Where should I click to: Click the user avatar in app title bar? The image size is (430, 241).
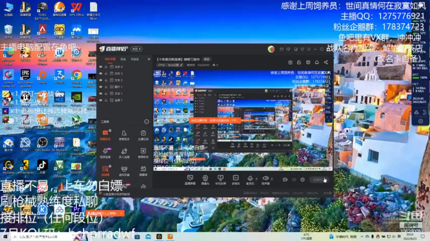271,49
